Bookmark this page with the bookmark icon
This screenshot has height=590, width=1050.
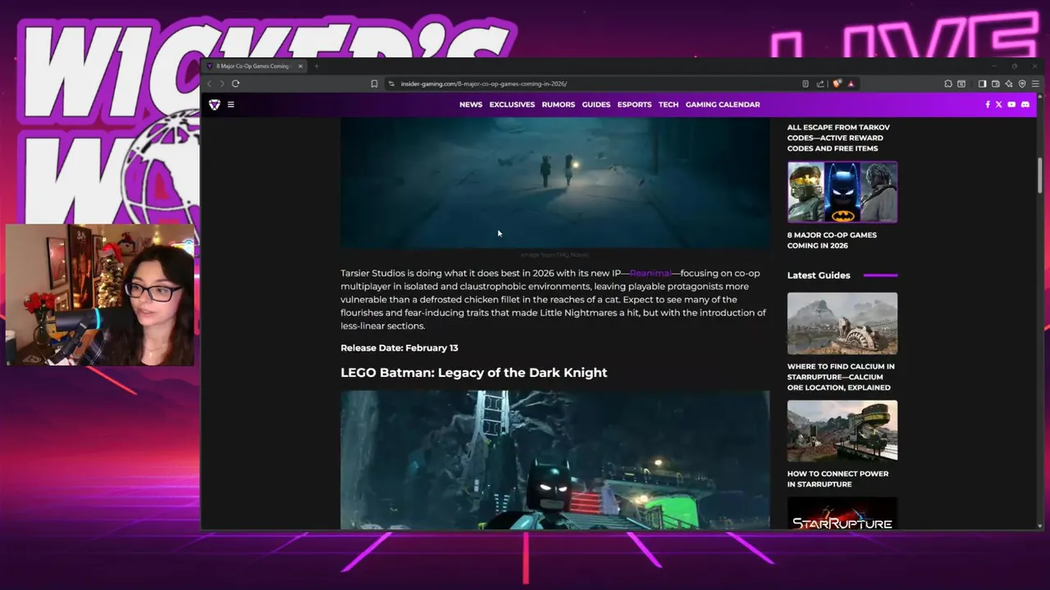click(374, 84)
